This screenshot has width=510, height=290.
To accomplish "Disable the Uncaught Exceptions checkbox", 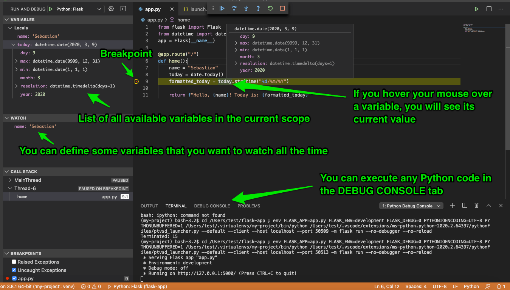I will (x=14, y=270).
